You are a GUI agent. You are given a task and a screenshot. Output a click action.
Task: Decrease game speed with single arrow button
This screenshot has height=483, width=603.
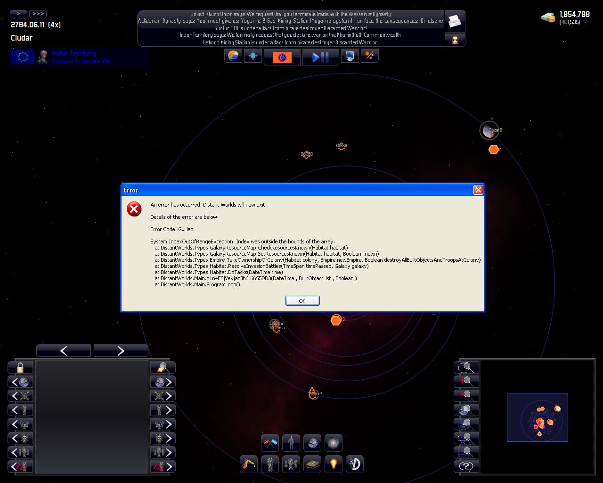pyautogui.click(x=19, y=14)
